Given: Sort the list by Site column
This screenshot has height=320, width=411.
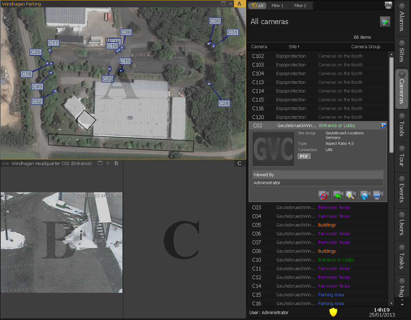Looking at the screenshot, I should (293, 47).
